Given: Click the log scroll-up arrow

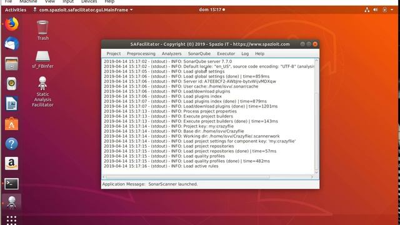Looking at the screenshot, I should pyautogui.click(x=317, y=61).
